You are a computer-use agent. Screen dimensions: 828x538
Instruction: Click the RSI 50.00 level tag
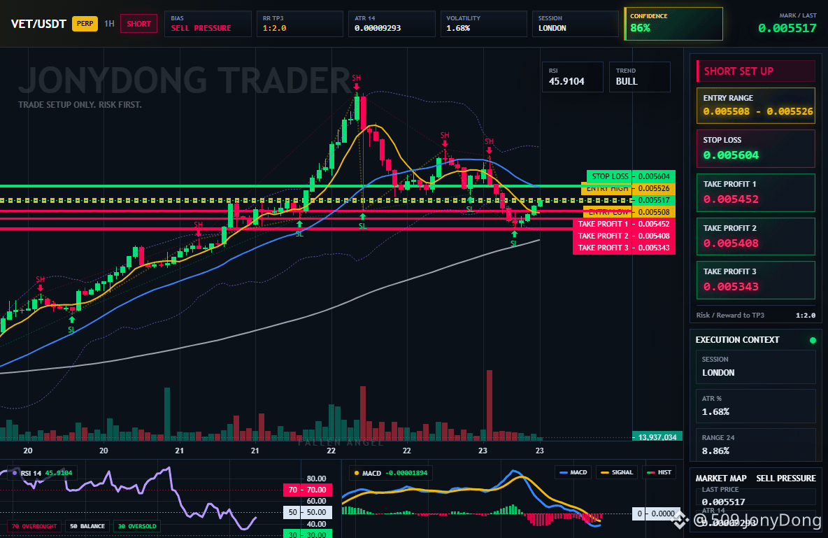308,512
